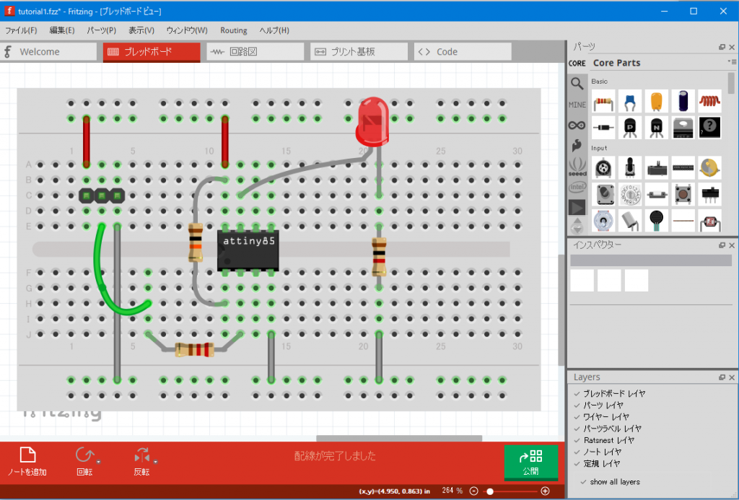
Task: Select the CORE parts bin
Action: coord(577,63)
